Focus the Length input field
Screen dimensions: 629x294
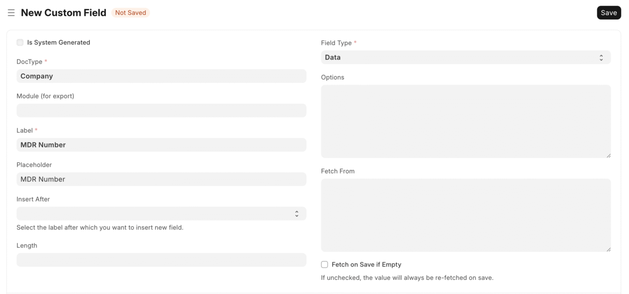[161, 260]
